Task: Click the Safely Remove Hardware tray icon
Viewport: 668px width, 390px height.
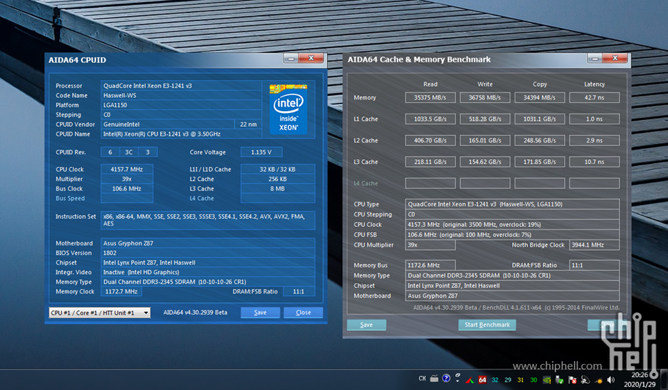Action: coord(560,380)
